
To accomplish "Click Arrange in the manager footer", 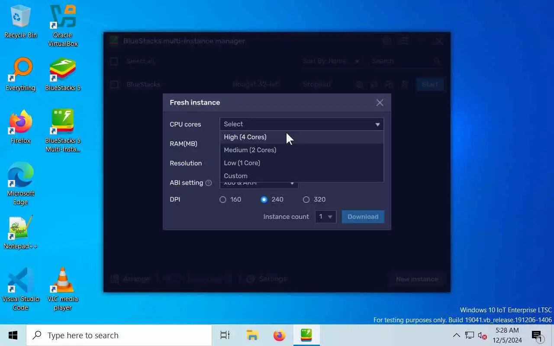I will [130, 279].
